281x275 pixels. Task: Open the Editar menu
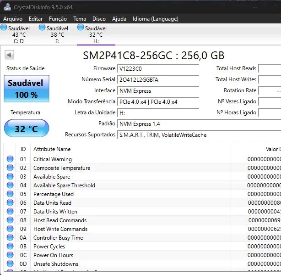tap(36, 19)
